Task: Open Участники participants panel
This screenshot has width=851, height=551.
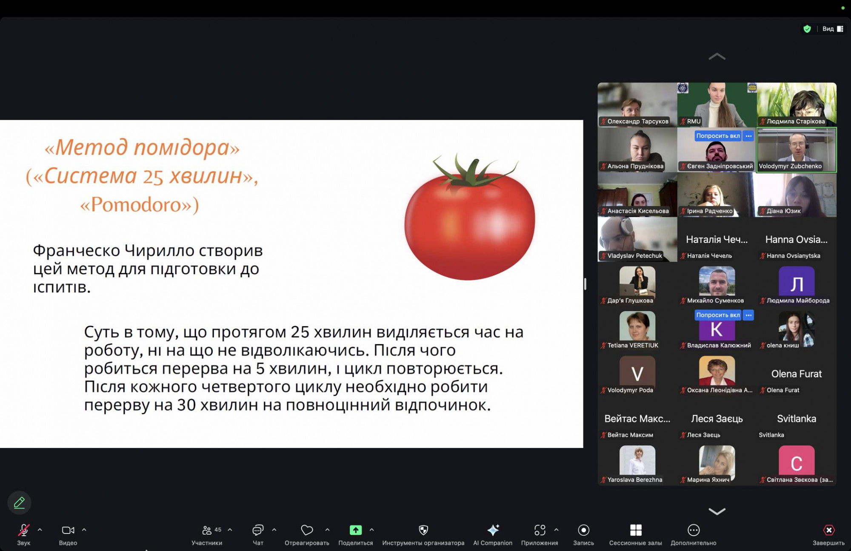Action: pyautogui.click(x=207, y=530)
